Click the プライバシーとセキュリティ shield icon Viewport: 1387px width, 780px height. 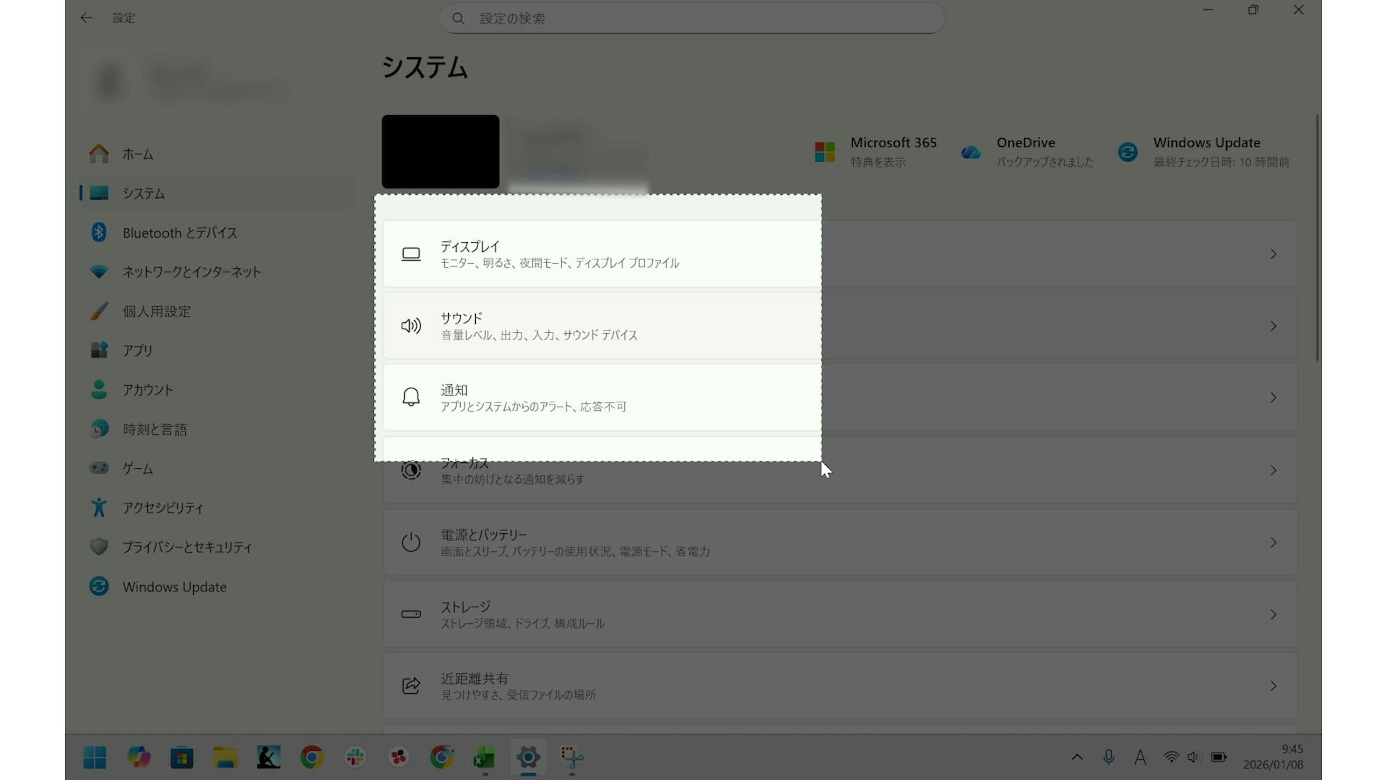click(x=99, y=547)
